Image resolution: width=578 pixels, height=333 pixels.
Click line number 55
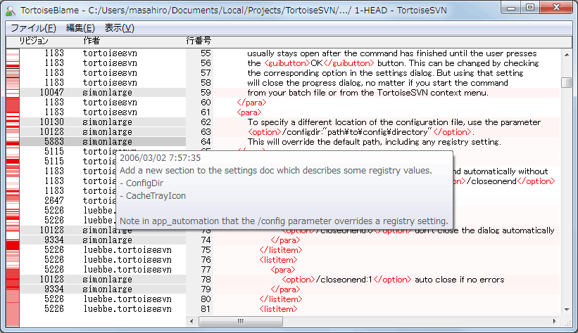[206, 53]
